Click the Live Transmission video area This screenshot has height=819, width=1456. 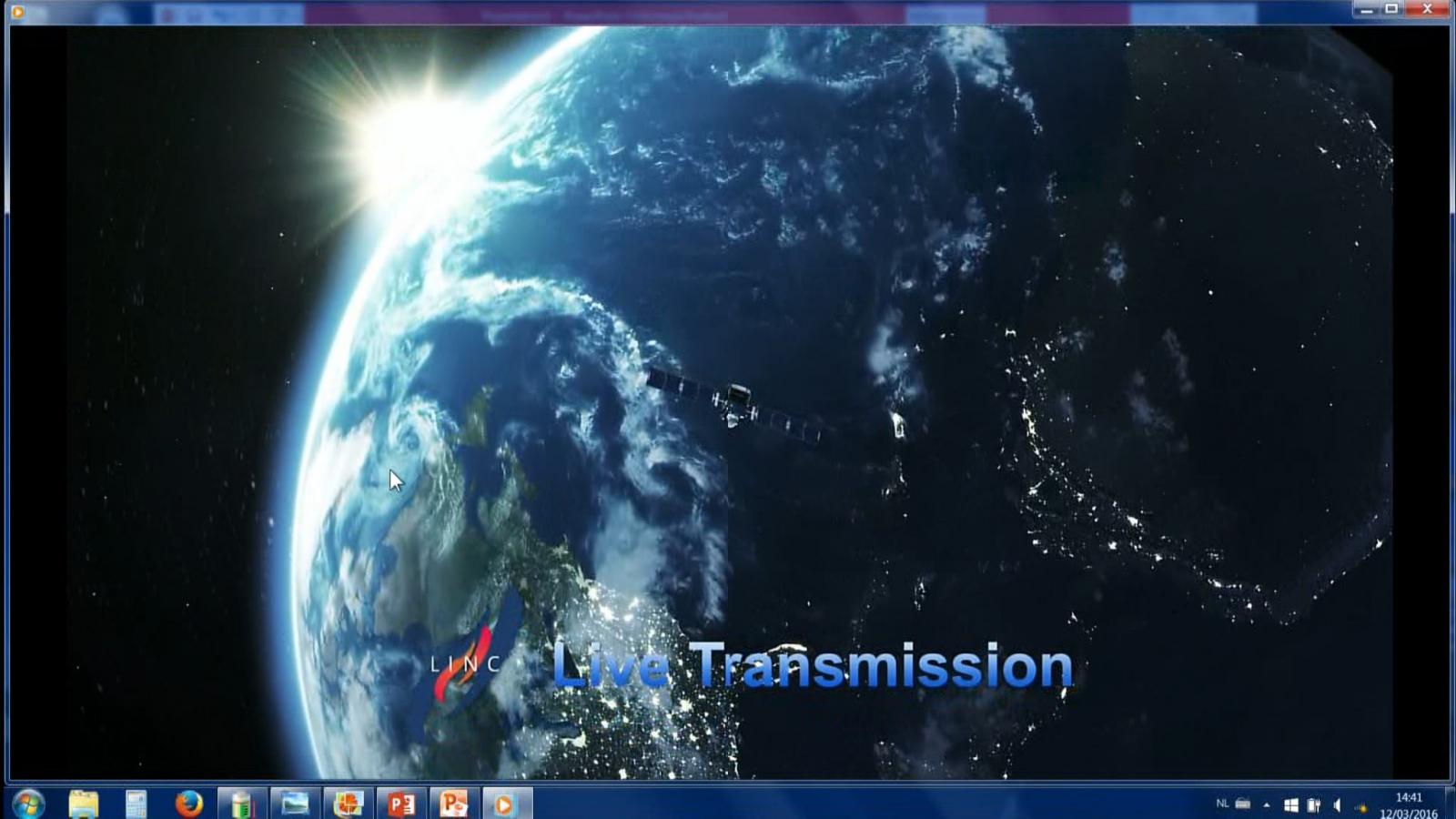pyautogui.click(x=728, y=402)
